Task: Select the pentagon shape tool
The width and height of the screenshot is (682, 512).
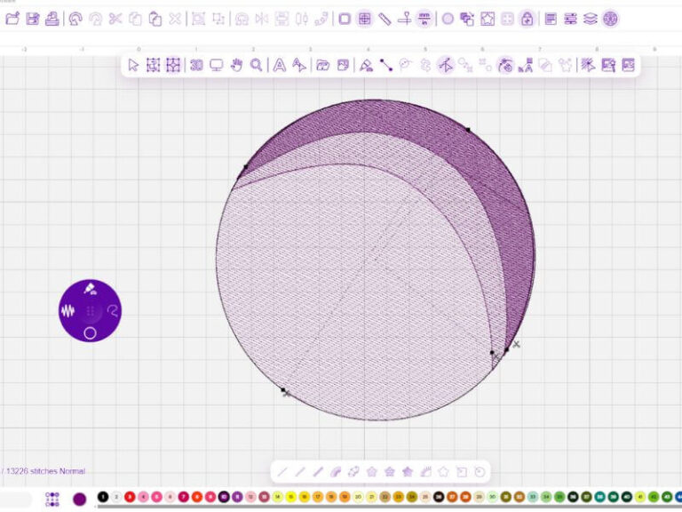Action: 371,472
